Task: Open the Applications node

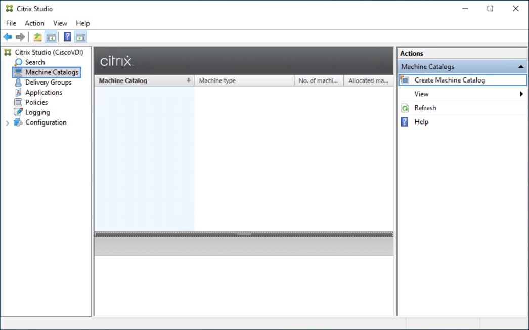Action: 43,92
